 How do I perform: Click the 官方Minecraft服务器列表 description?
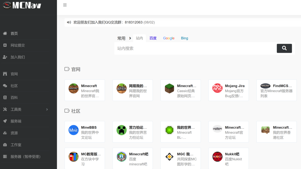276,93
